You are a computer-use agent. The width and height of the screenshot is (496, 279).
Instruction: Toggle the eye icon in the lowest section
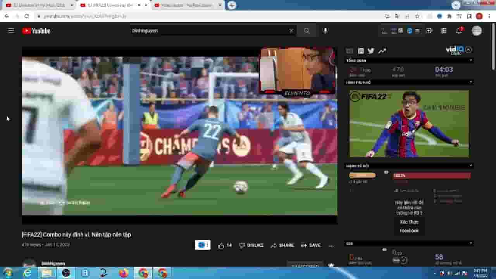(384, 250)
